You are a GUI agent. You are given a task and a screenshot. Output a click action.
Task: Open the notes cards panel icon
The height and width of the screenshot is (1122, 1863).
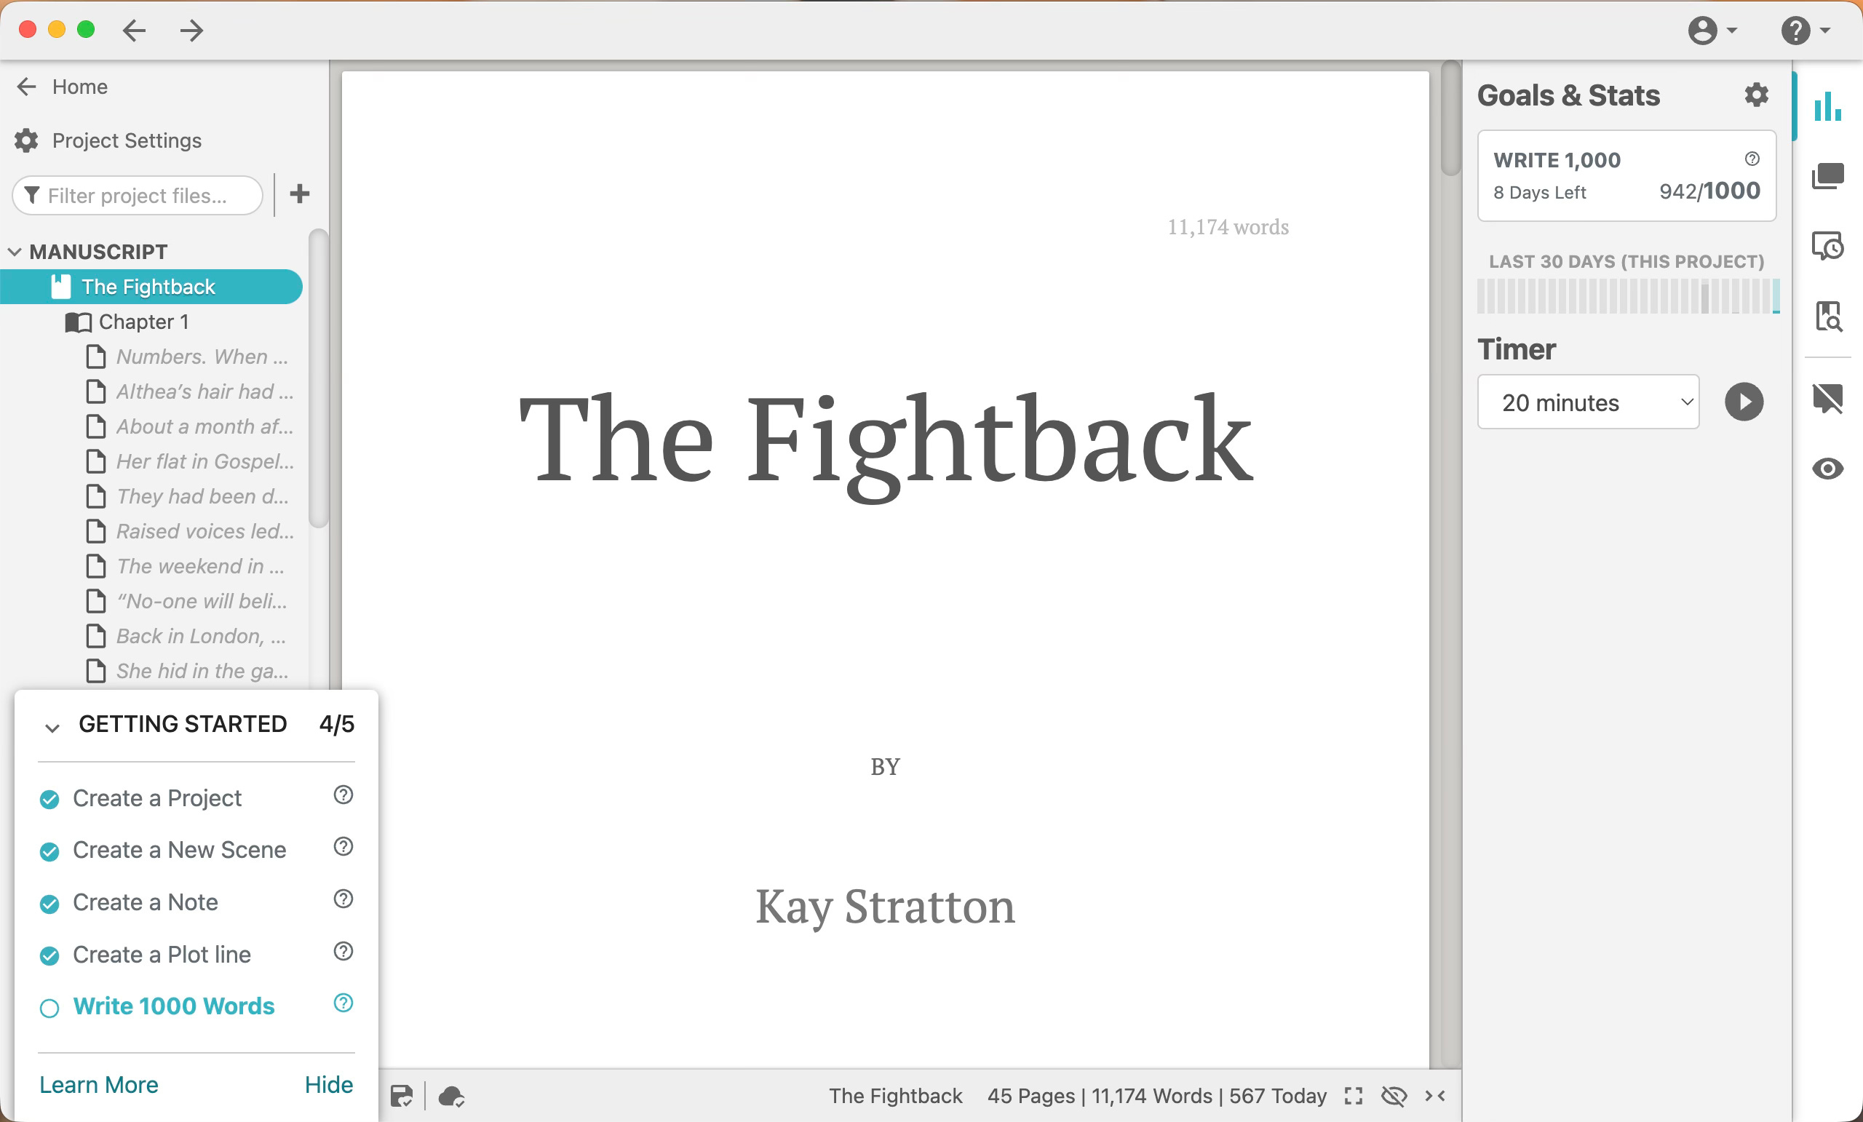coord(1827,176)
